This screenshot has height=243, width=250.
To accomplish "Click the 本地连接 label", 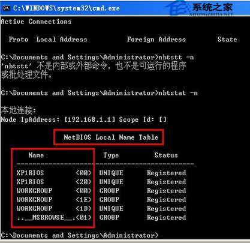I will tap(19, 110).
